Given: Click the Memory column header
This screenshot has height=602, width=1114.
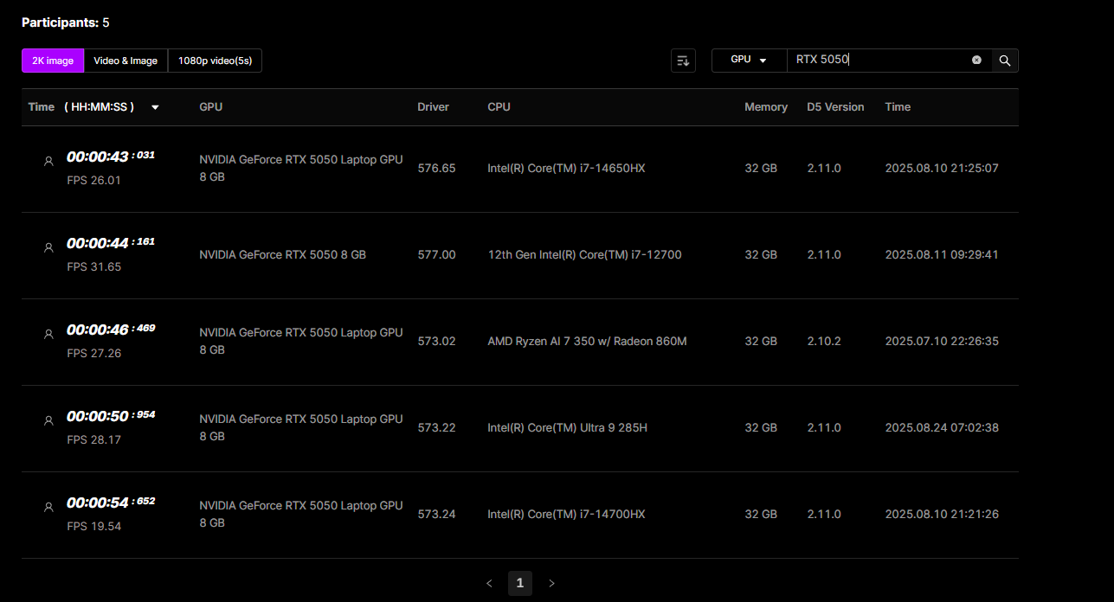Looking at the screenshot, I should click(766, 107).
